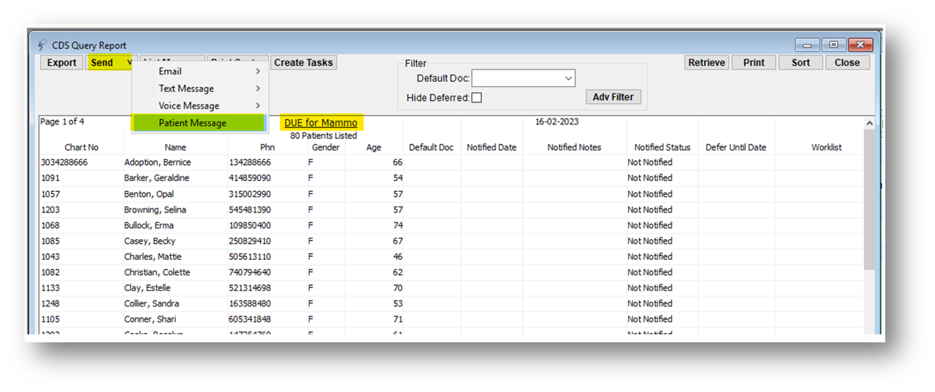Click the vertical scrollbar thumb
This screenshot has height=392, width=935.
pyautogui.click(x=869, y=199)
